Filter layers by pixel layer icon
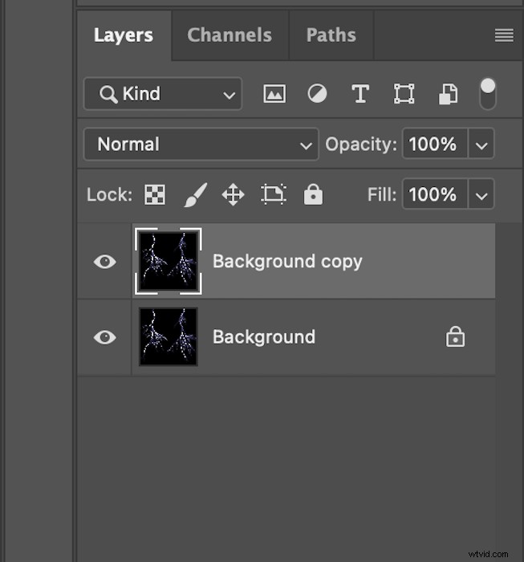 pos(274,94)
